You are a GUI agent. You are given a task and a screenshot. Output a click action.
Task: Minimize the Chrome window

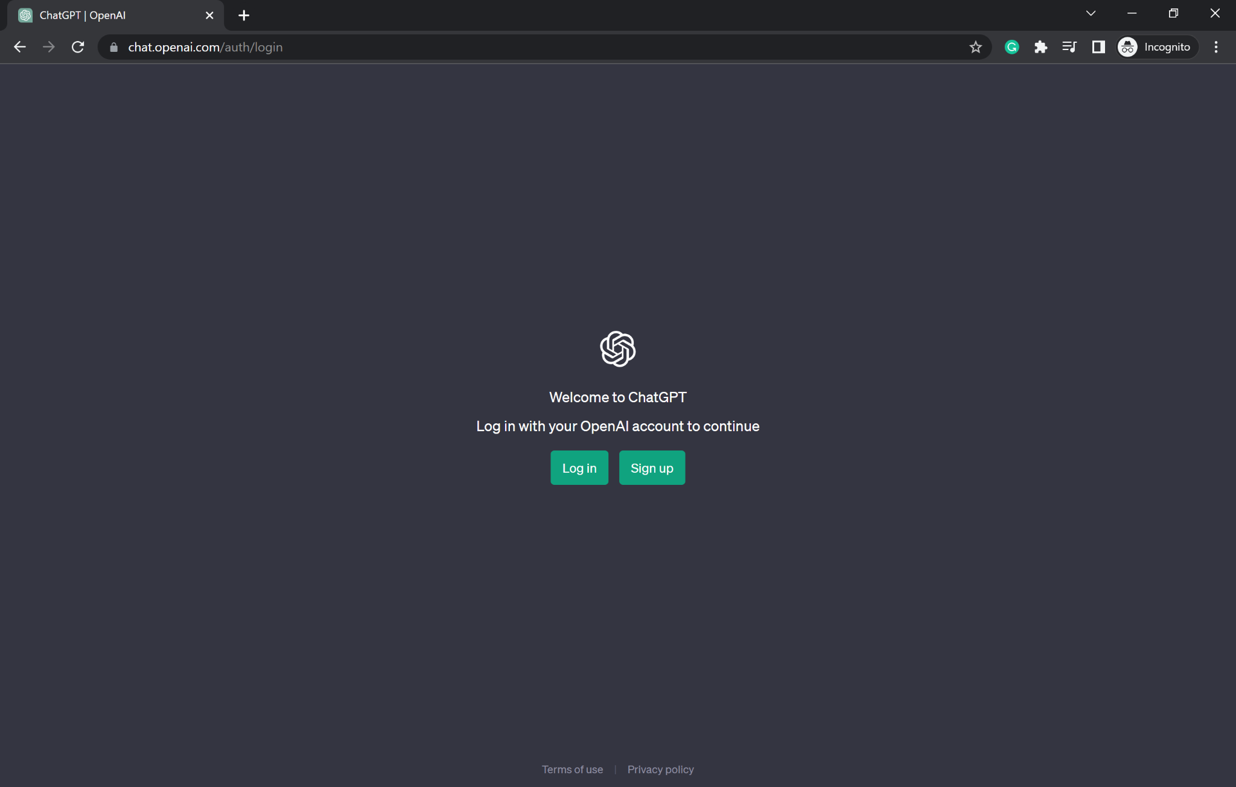1132,13
